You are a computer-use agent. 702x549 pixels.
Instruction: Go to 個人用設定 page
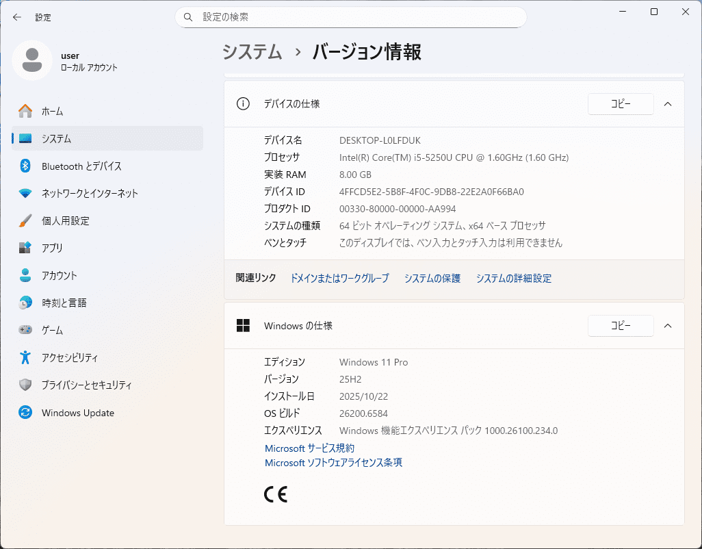click(x=107, y=221)
